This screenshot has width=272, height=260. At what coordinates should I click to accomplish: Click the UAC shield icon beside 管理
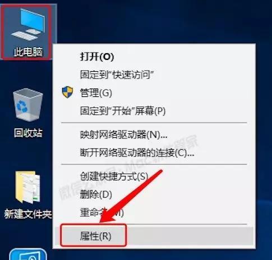click(67, 92)
